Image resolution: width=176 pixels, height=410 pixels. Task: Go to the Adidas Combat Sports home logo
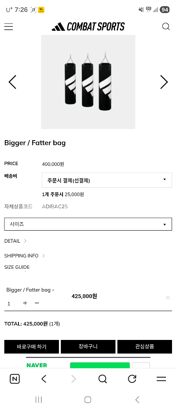click(88, 26)
